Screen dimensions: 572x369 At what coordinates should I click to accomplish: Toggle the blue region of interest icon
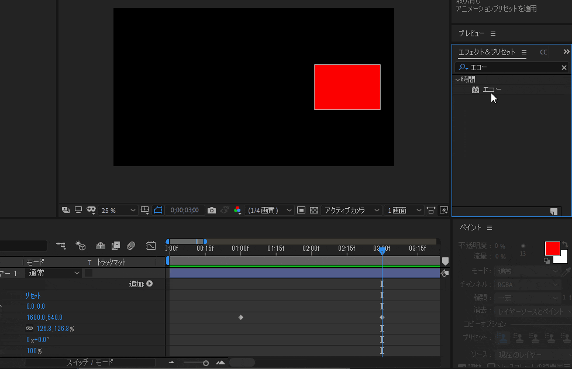click(x=158, y=210)
